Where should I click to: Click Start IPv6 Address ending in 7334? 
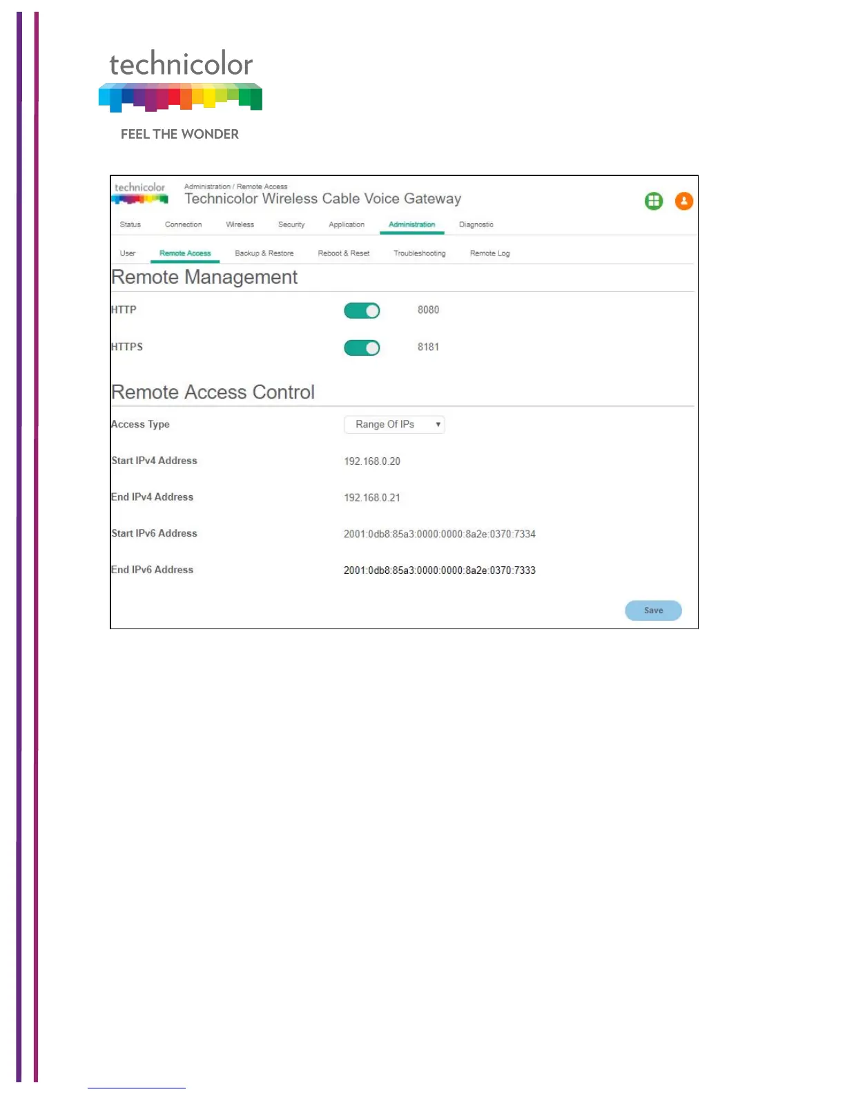pyautogui.click(x=439, y=534)
